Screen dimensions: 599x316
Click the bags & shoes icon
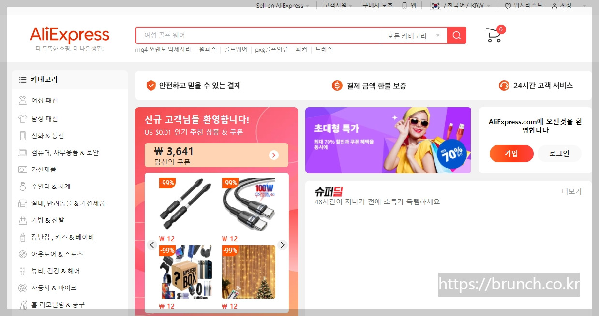[x=23, y=220]
